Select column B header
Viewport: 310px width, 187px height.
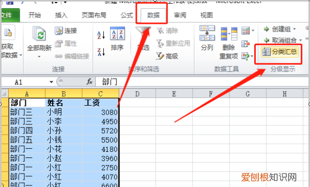click(64, 94)
